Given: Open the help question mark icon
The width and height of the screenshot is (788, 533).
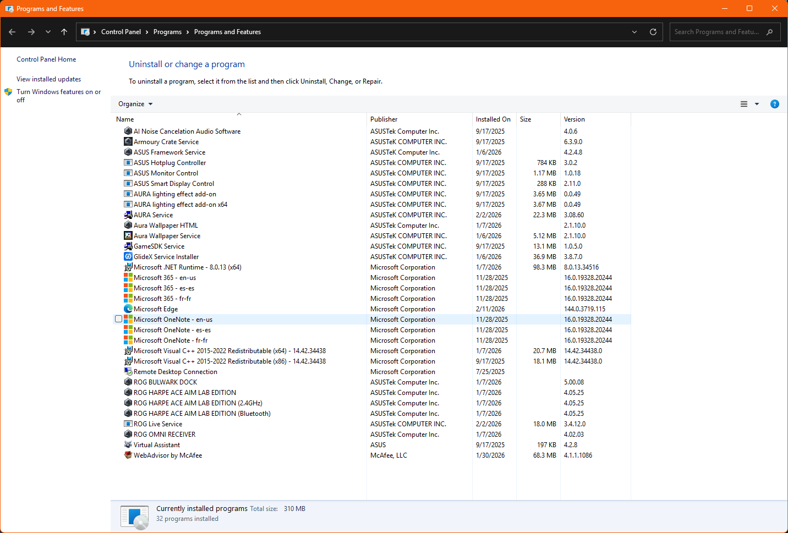Looking at the screenshot, I should (774, 104).
